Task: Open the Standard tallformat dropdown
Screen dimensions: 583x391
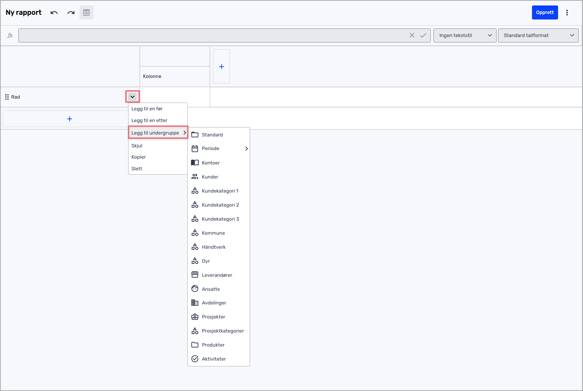Action: (538, 35)
